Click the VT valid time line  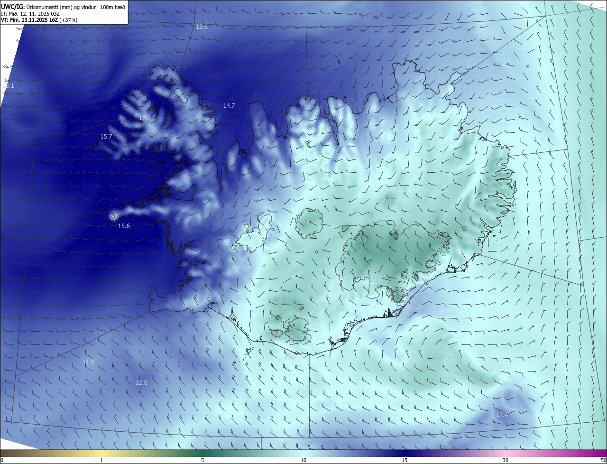(39, 20)
